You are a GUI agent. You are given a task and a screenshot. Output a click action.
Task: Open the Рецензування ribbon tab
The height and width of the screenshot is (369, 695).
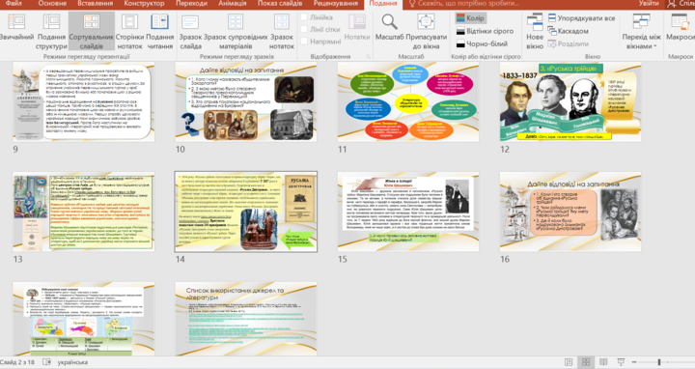[336, 4]
